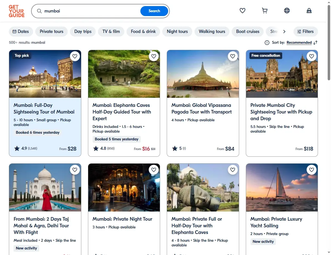Click the scrollbar down arrow

tap(329, 252)
